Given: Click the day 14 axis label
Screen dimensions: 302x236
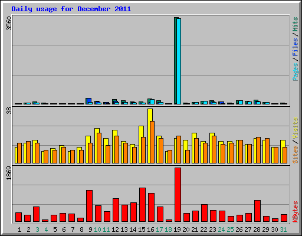Looking at the screenshot, I should pos(133,230).
